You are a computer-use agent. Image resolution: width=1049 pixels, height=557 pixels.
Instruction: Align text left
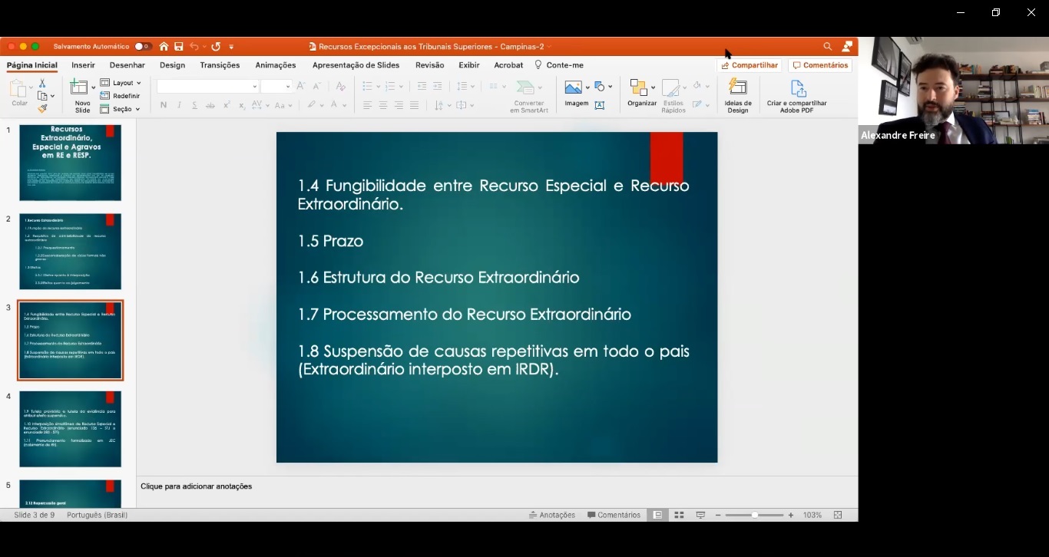[368, 105]
